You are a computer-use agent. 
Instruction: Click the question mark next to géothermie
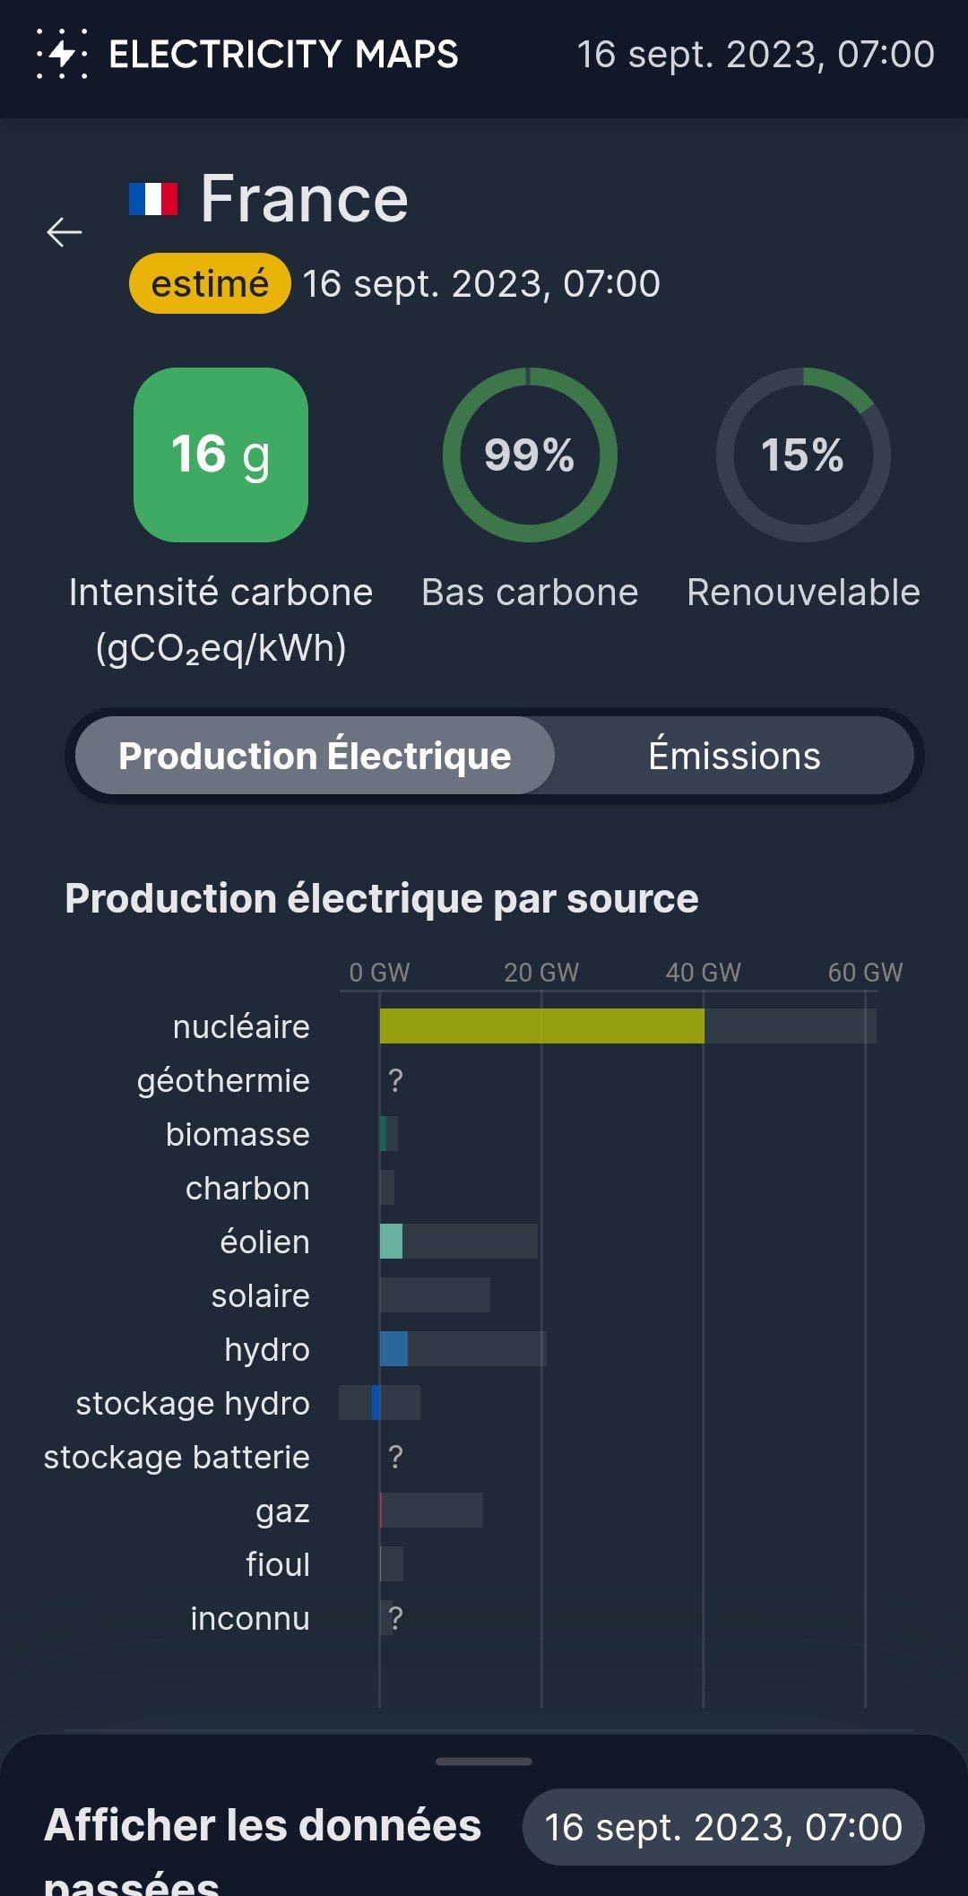pyautogui.click(x=395, y=1080)
